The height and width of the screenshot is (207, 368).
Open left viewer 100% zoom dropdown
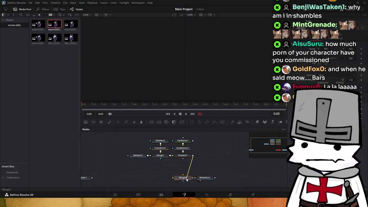[x=87, y=15]
